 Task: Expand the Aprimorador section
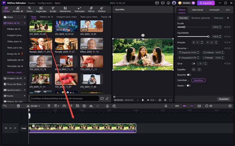[25, 90]
